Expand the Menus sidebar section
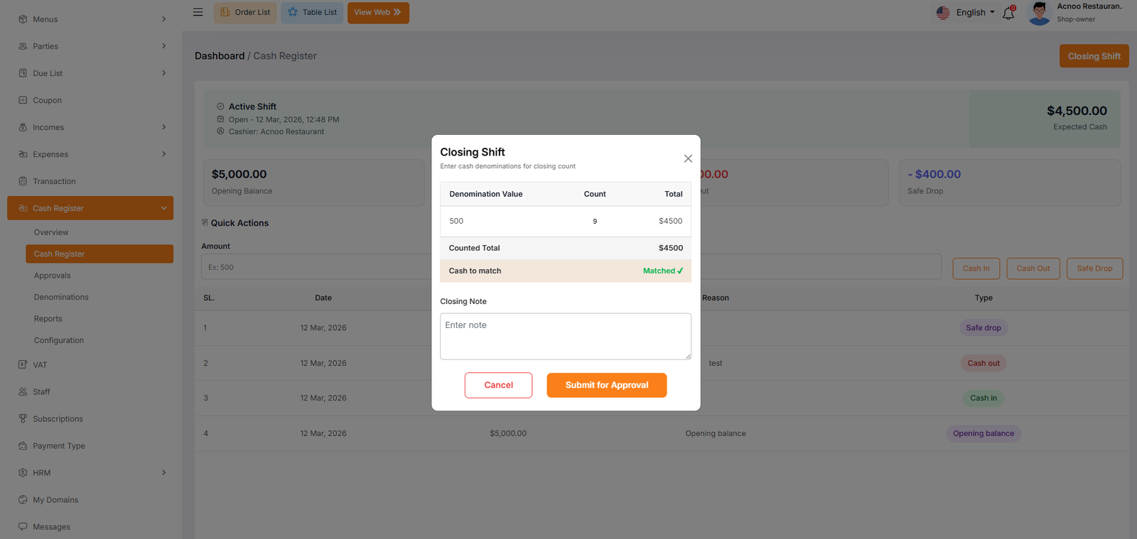The height and width of the screenshot is (539, 1137). (x=163, y=19)
